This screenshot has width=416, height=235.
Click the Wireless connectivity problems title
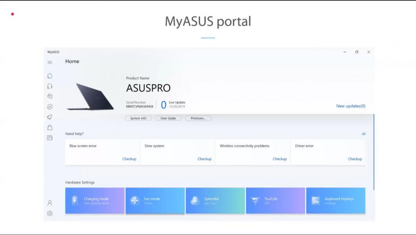point(245,146)
